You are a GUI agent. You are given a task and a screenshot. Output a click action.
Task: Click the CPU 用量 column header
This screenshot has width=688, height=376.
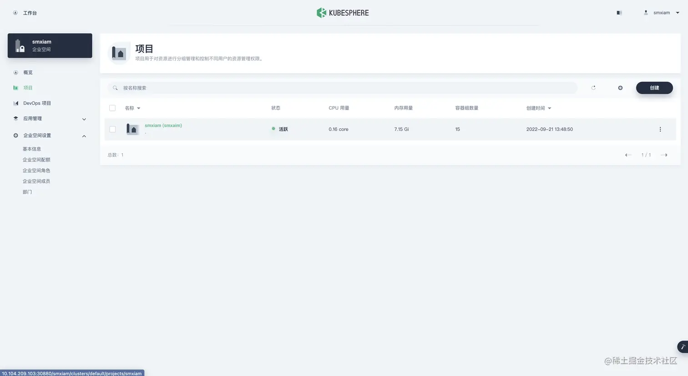[x=339, y=108]
